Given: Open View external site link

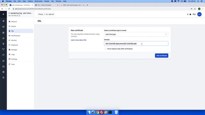Looking at the screenshot, I should coord(20,64).
